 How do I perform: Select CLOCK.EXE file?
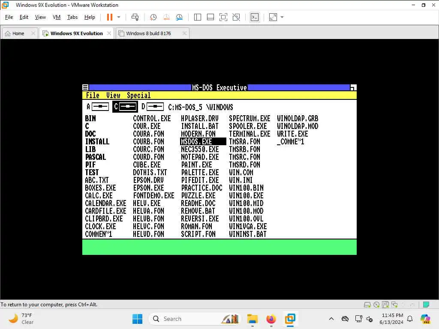click(100, 226)
